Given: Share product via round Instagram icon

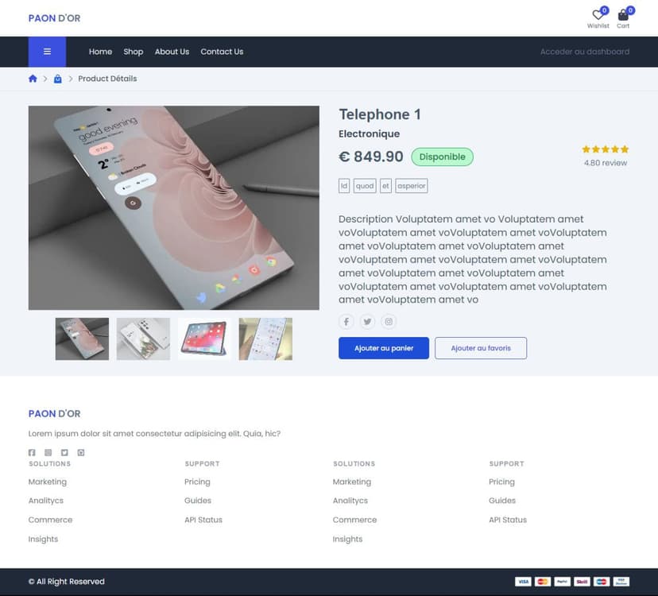Looking at the screenshot, I should tap(389, 322).
